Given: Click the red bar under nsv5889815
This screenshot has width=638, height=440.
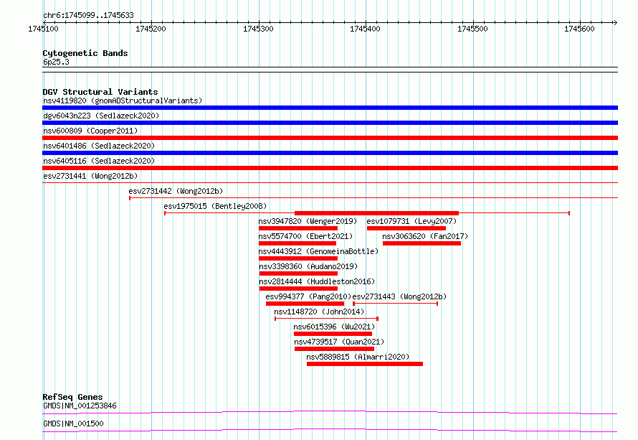Looking at the screenshot, I should pyautogui.click(x=365, y=364).
